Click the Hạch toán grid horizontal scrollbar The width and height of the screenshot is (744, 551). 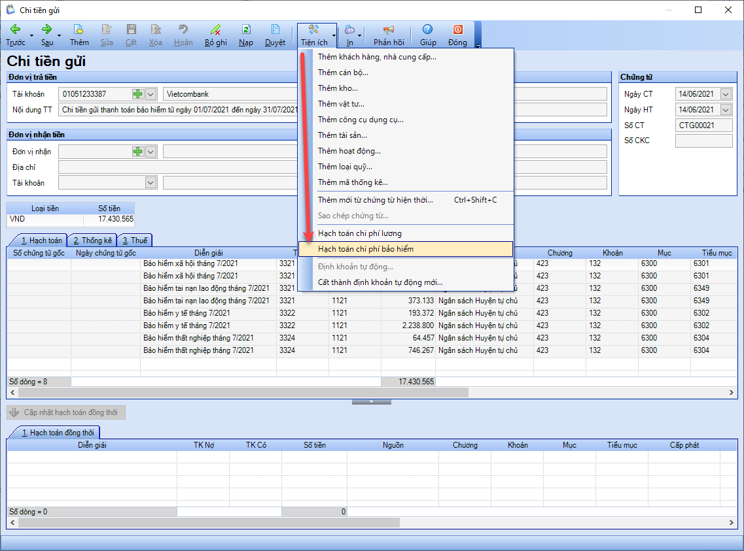click(x=372, y=393)
